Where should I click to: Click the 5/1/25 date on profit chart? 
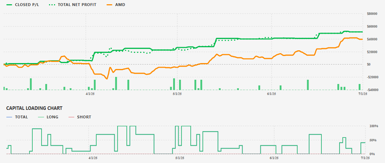click(177, 94)
